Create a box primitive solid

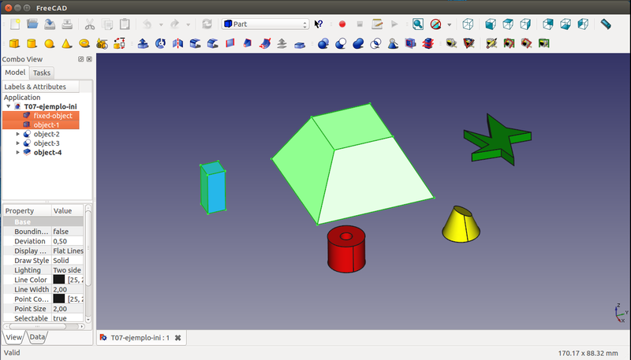[x=14, y=43]
